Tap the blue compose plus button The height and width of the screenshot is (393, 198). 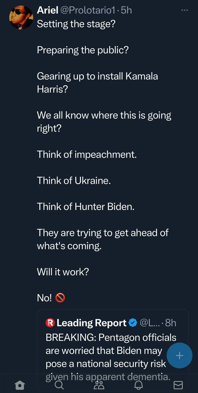pos(179,356)
